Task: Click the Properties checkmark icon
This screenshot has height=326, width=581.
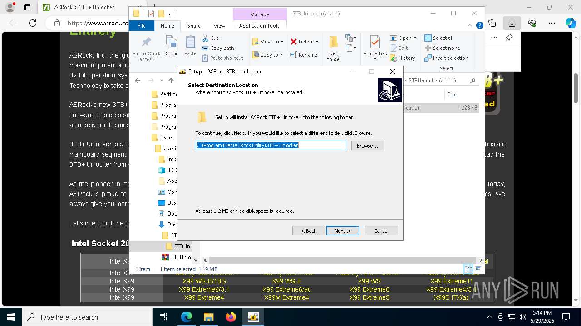Action: point(375,42)
